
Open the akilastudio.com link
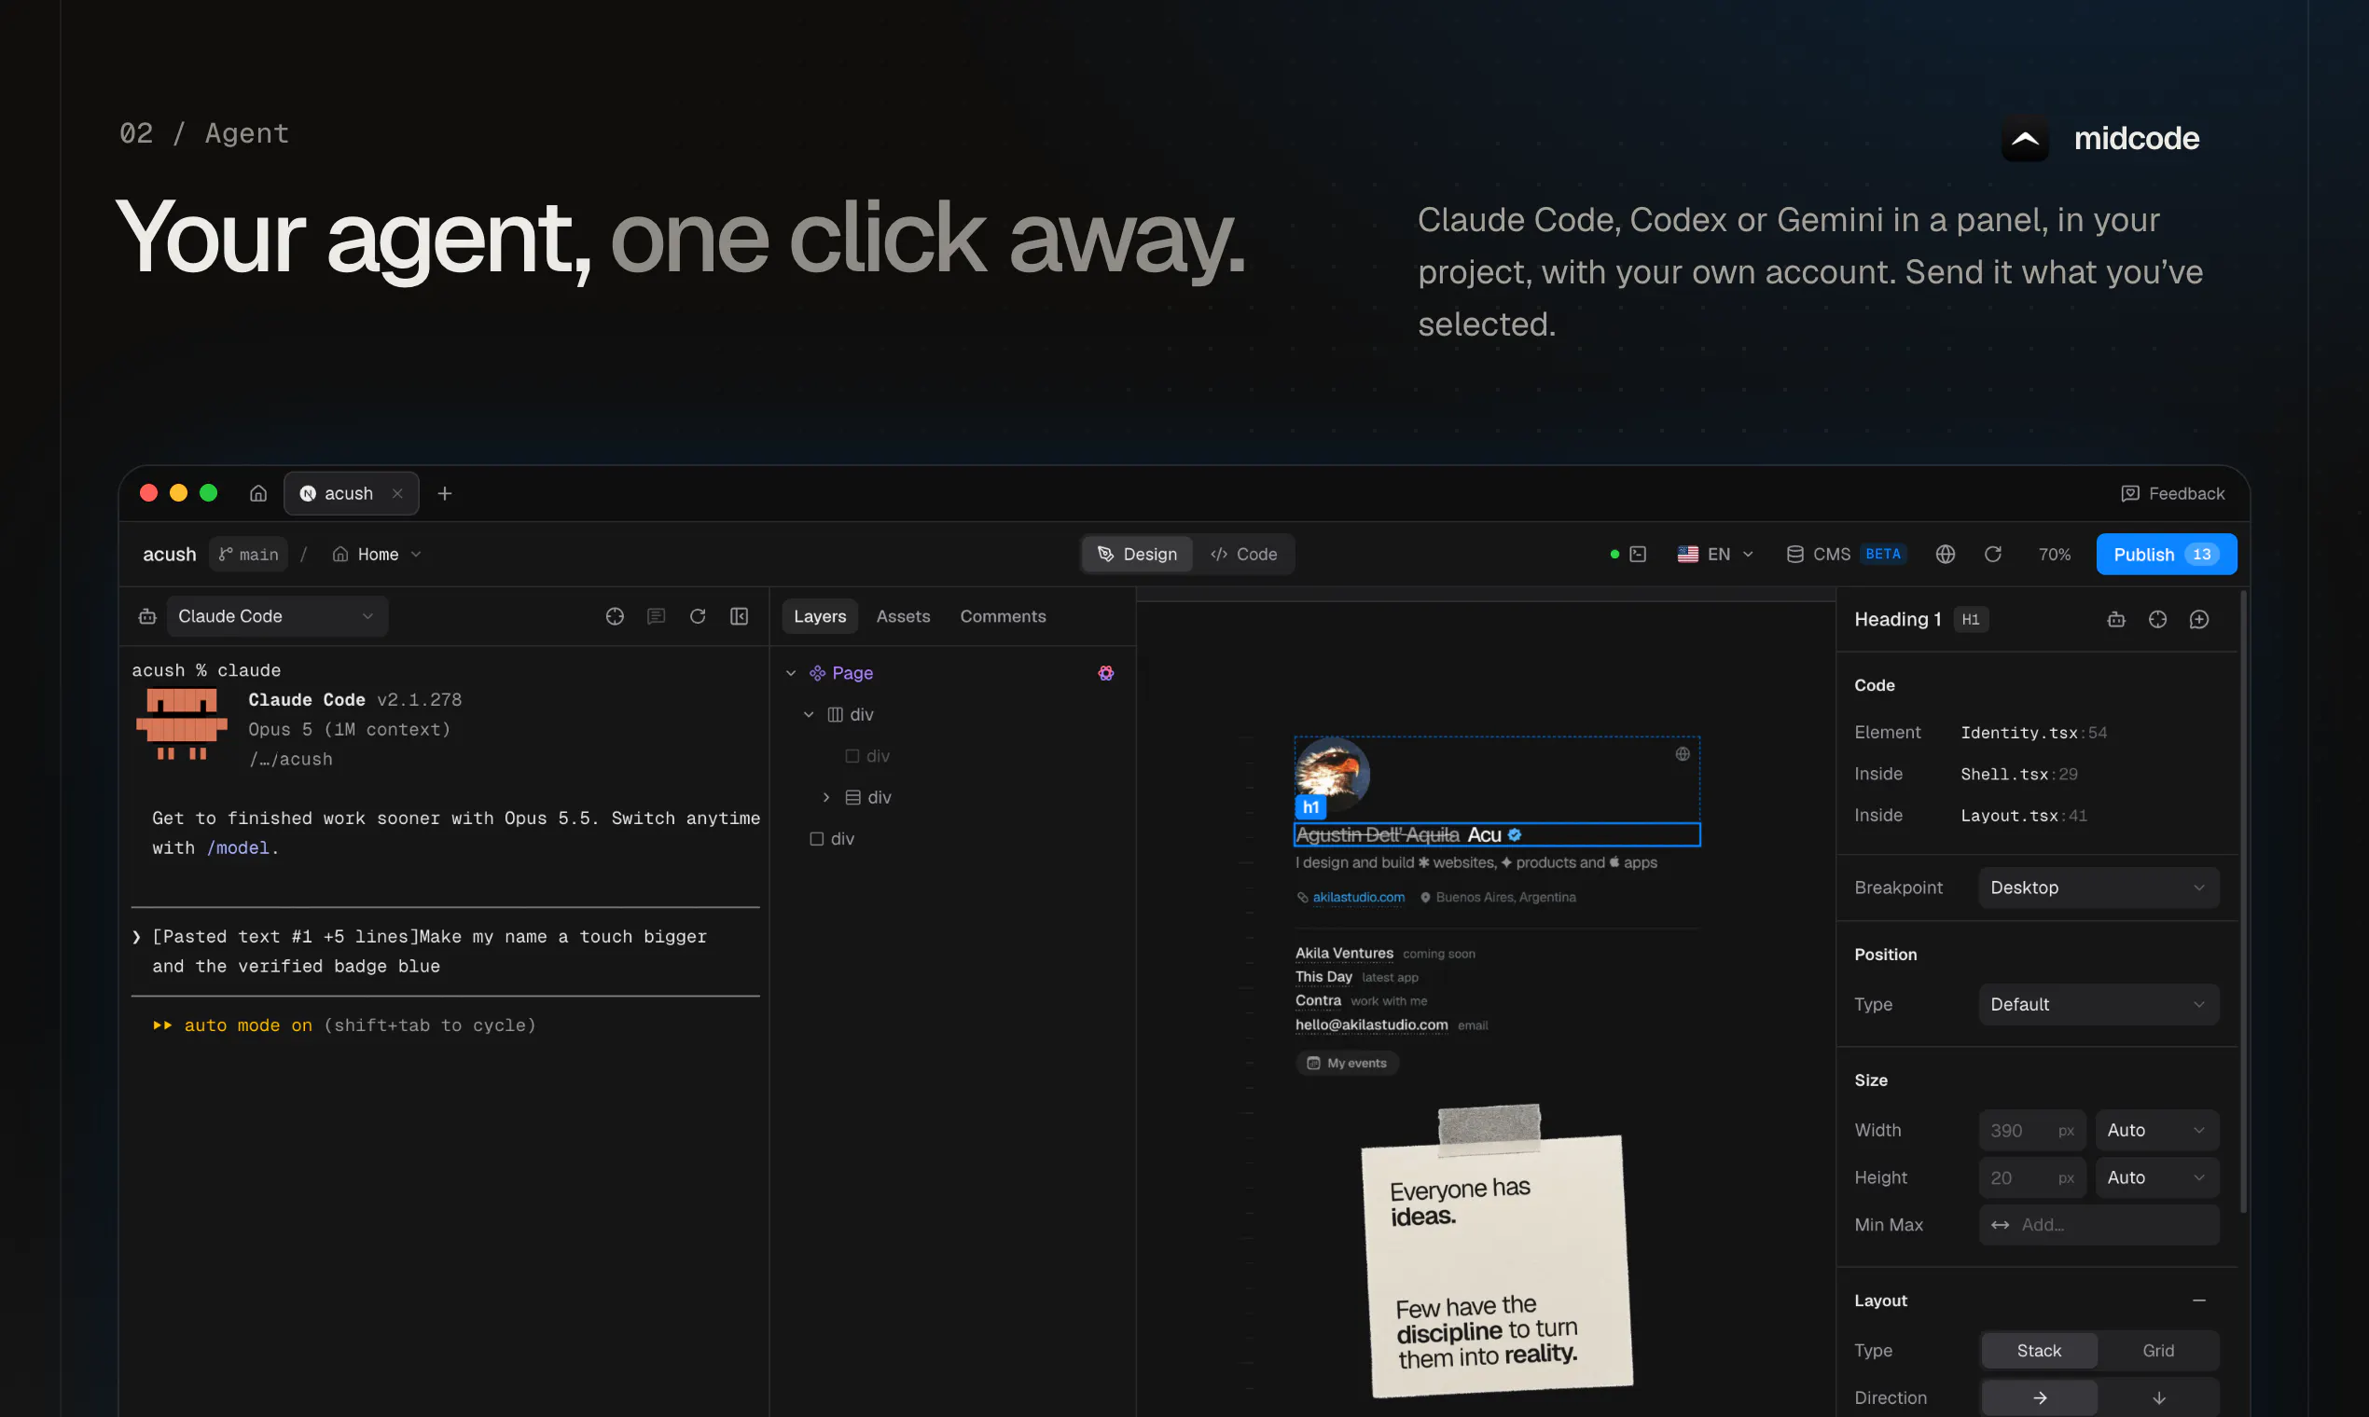1358,898
